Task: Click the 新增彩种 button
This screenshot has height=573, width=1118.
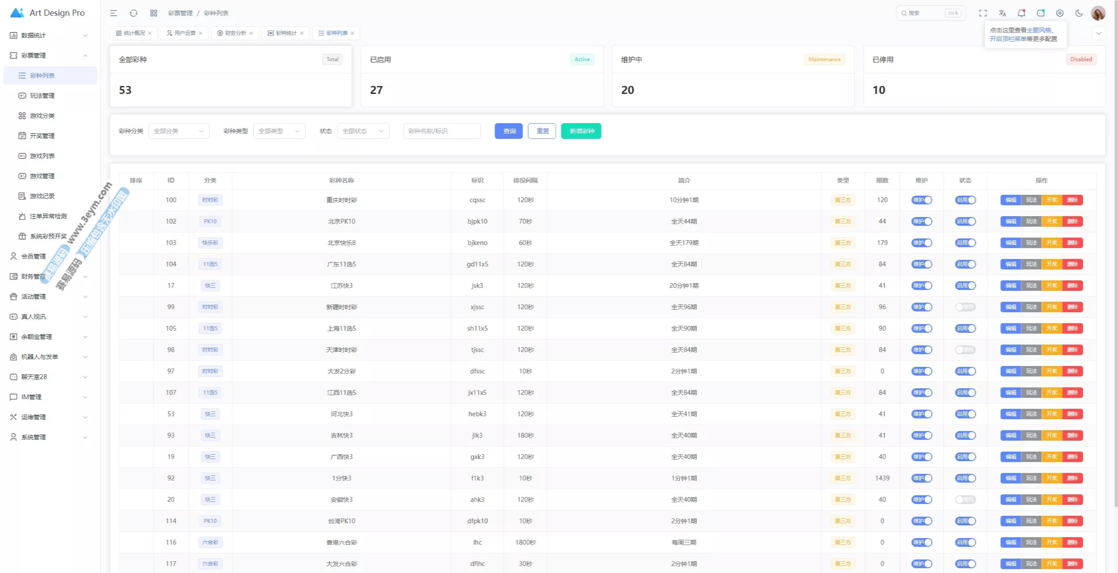Action: coord(581,131)
